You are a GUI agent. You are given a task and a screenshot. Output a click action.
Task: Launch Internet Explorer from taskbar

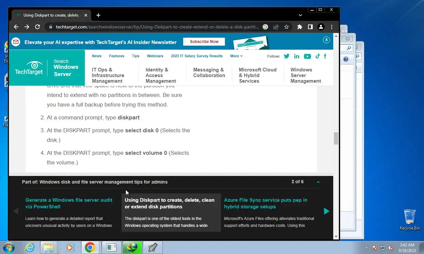pos(29,247)
